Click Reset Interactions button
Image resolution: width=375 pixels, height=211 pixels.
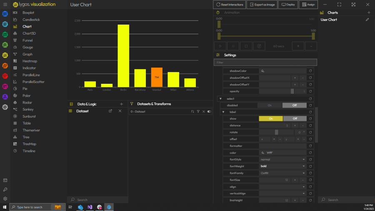[x=230, y=5]
